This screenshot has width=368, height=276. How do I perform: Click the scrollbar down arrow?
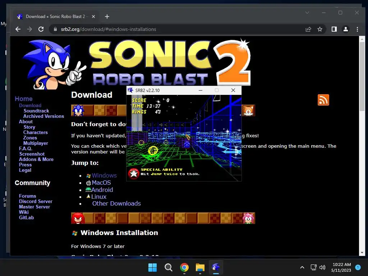[x=362, y=253]
